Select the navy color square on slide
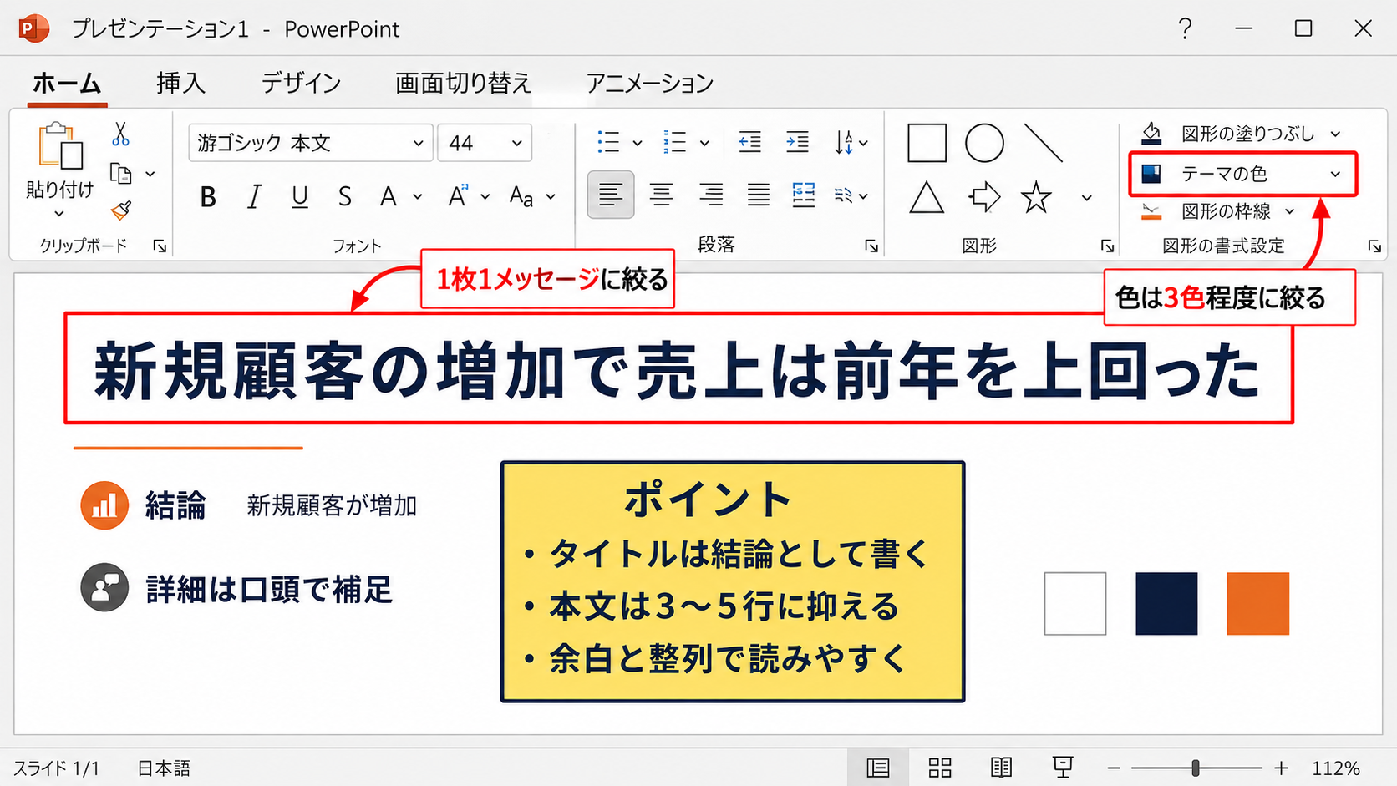1397x786 pixels. [1166, 604]
